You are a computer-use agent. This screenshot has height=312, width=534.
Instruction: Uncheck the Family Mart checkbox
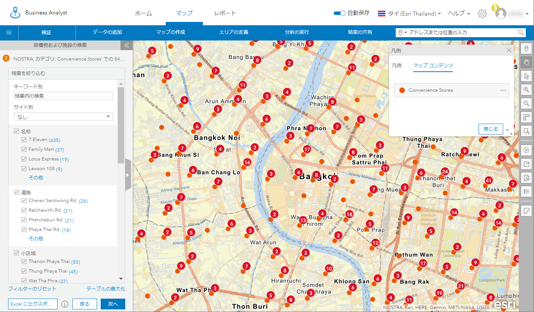pos(24,149)
